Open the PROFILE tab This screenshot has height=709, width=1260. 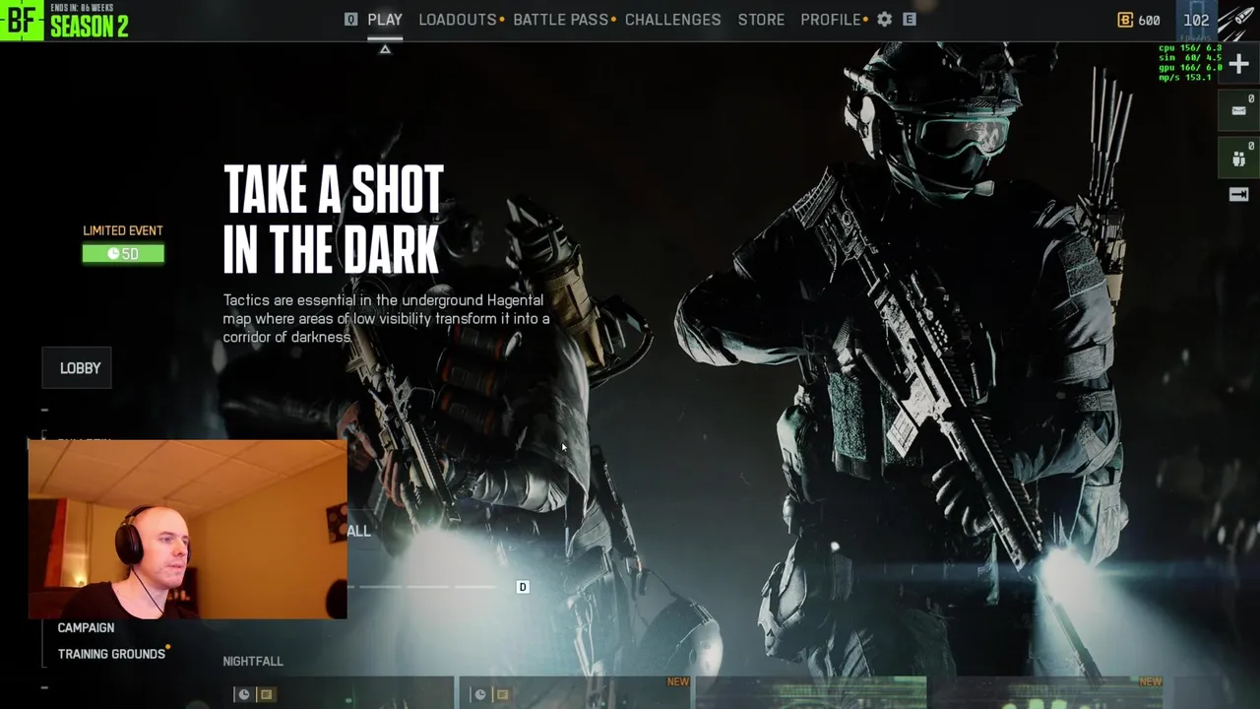click(831, 20)
